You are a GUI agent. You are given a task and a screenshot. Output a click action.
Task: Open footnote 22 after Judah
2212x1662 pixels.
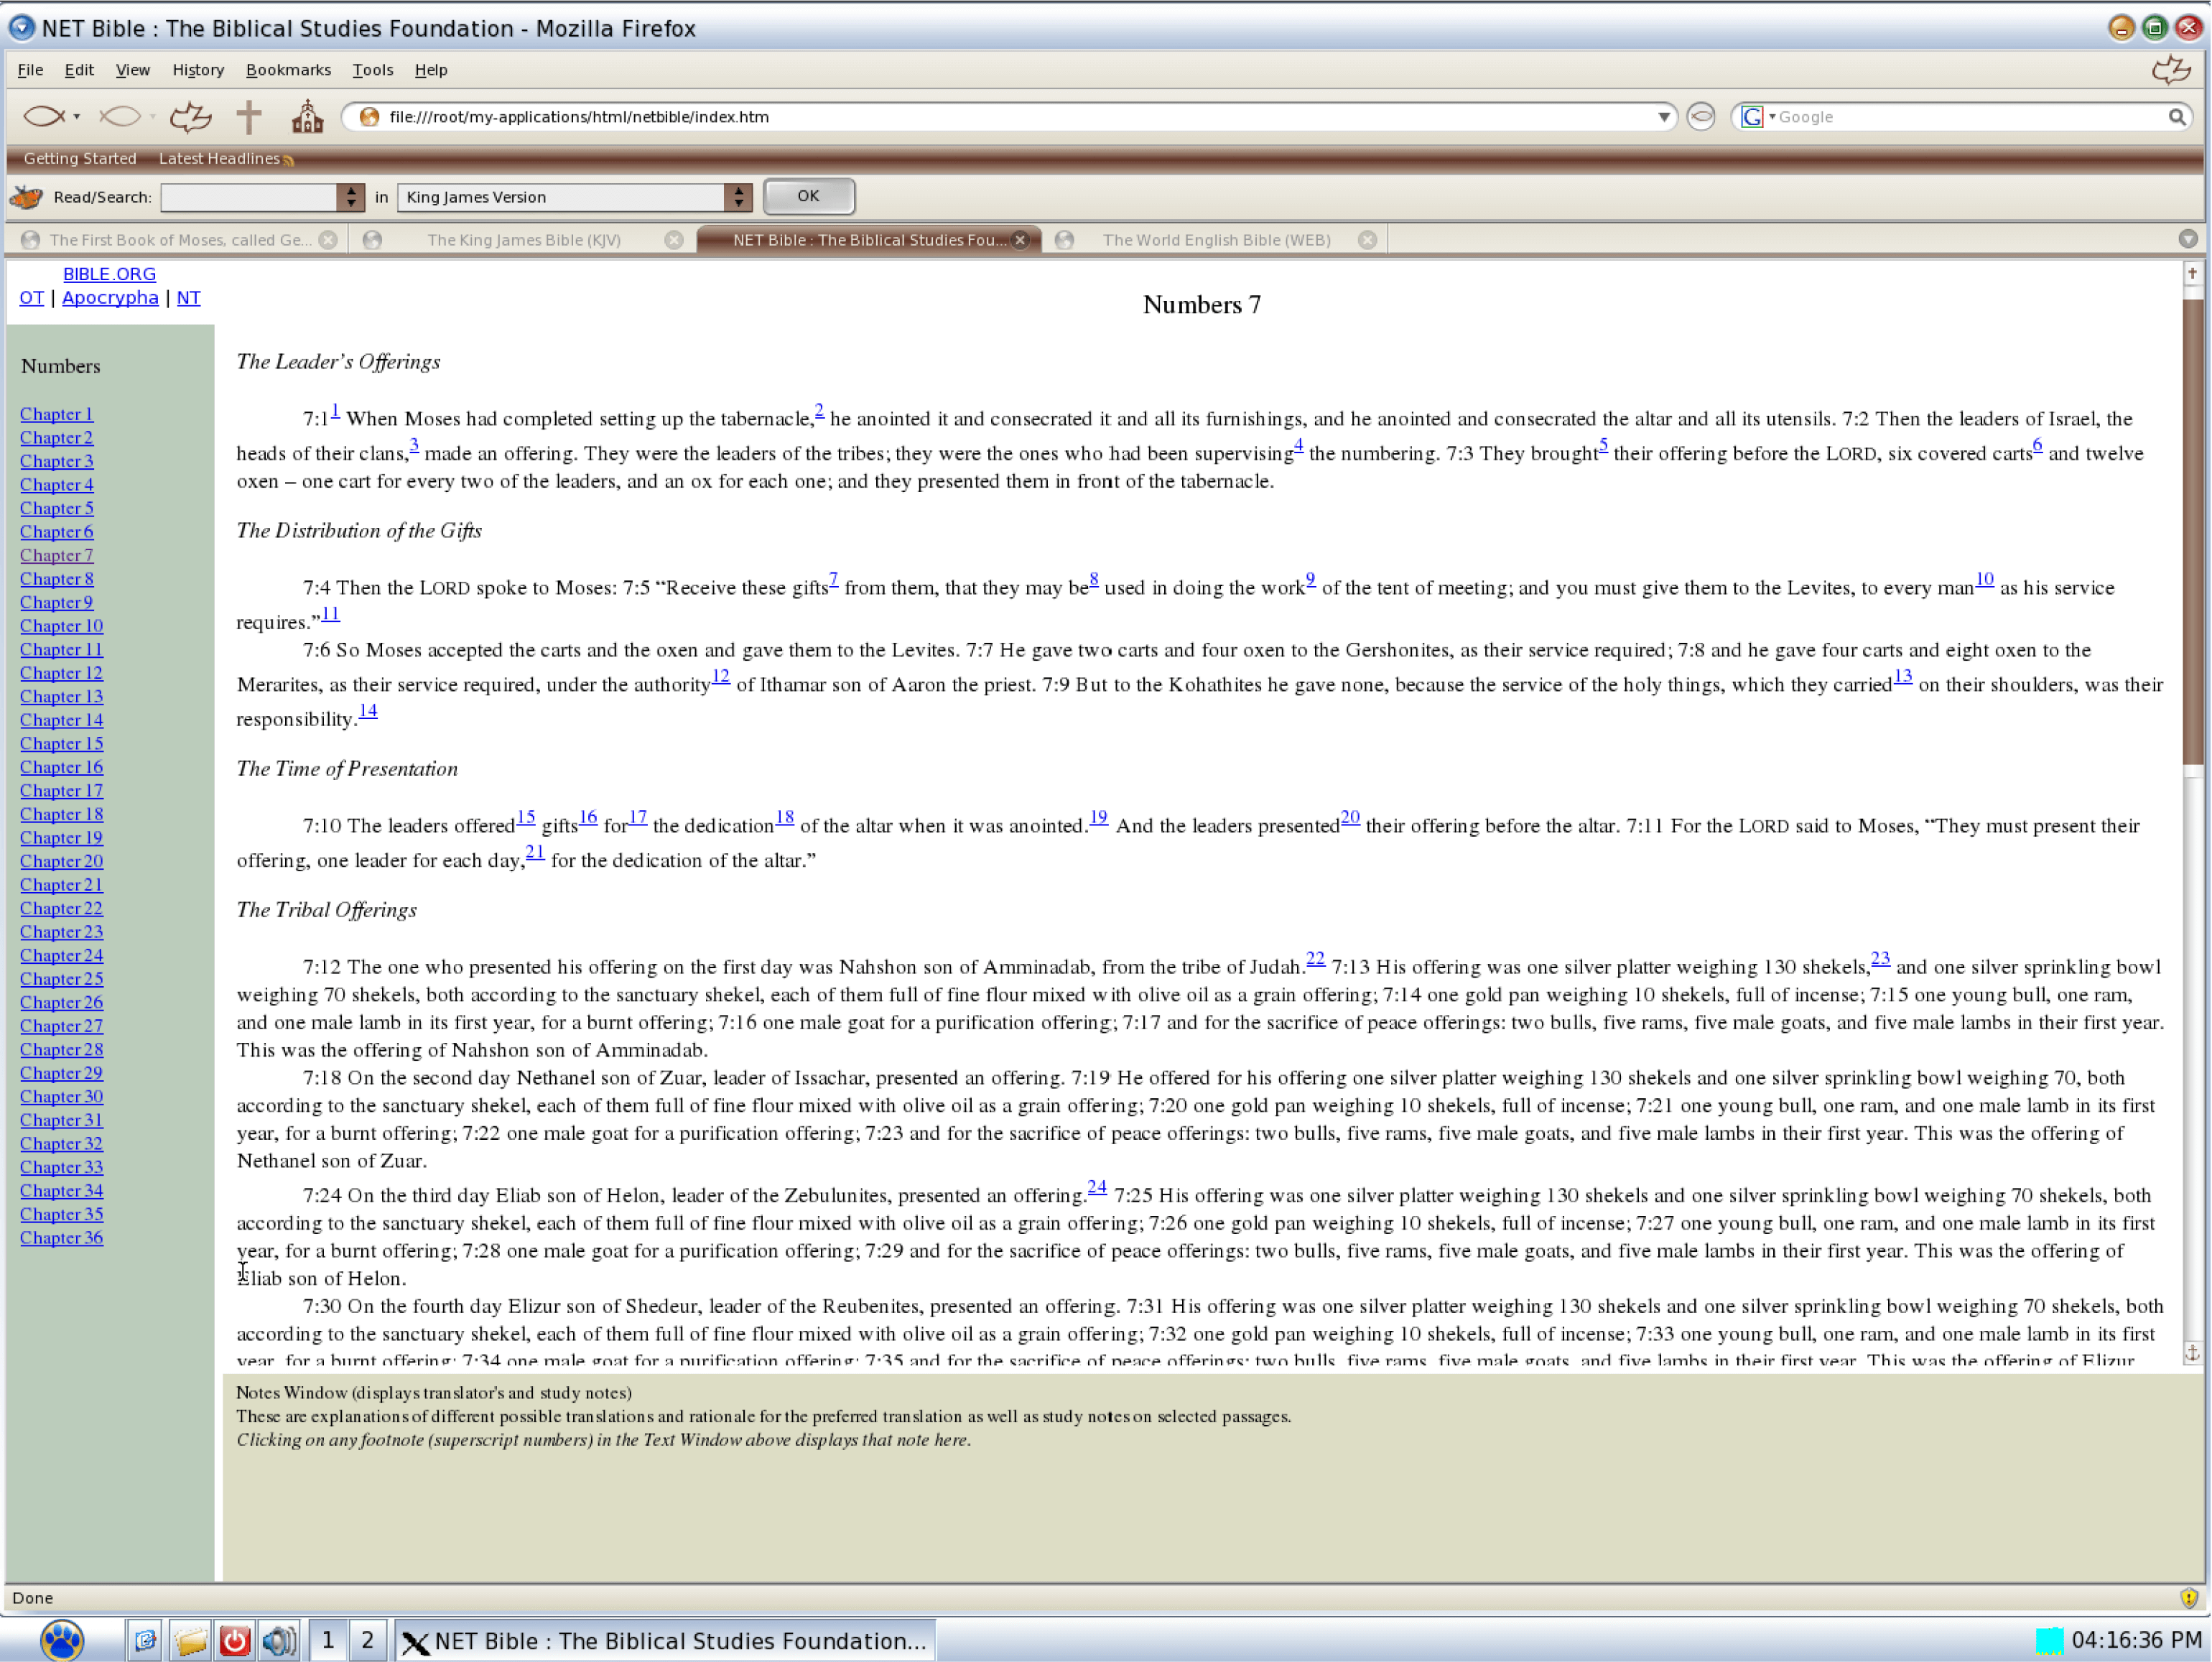tap(1315, 960)
